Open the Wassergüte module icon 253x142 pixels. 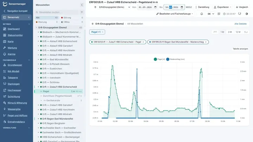tap(5, 109)
